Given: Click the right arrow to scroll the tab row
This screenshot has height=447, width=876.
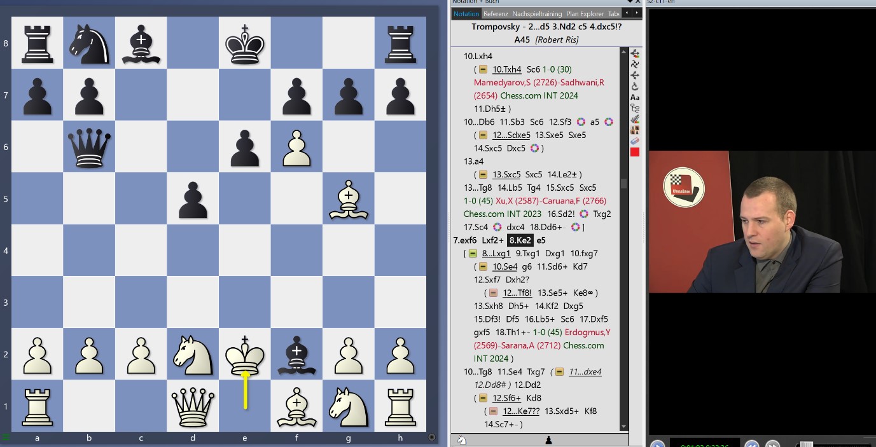Looking at the screenshot, I should point(636,13).
